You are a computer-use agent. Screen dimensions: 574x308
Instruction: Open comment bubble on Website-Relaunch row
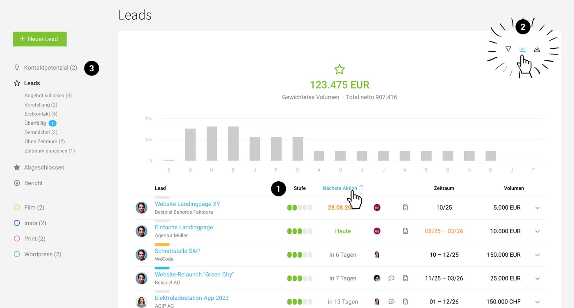coord(391,278)
